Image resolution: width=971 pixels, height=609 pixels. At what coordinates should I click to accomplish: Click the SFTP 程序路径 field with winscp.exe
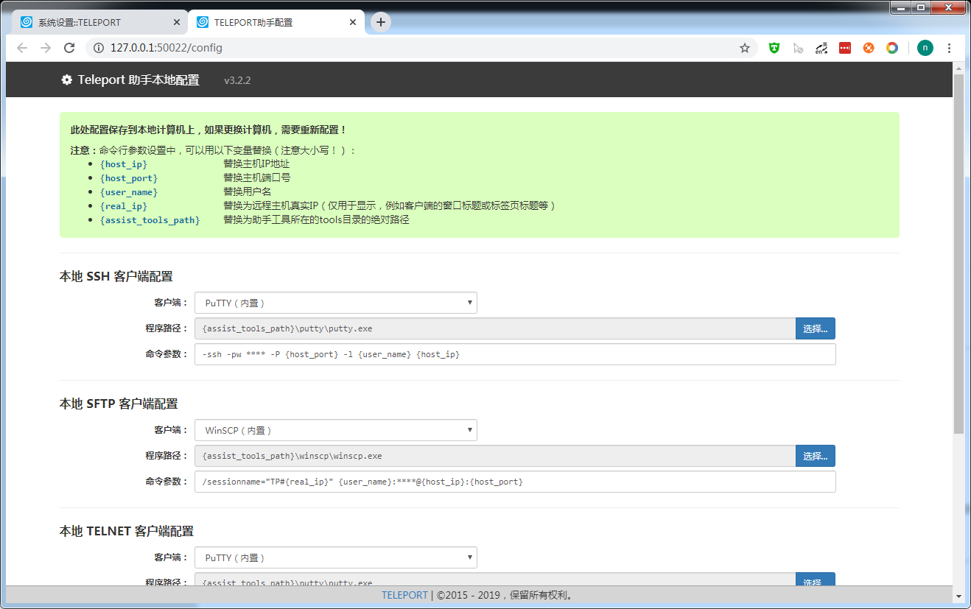495,456
